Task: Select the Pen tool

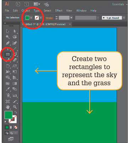Action: 8,43
